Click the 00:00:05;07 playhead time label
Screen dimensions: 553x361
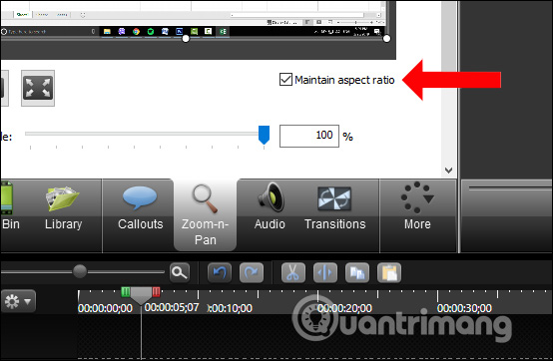[x=172, y=307]
